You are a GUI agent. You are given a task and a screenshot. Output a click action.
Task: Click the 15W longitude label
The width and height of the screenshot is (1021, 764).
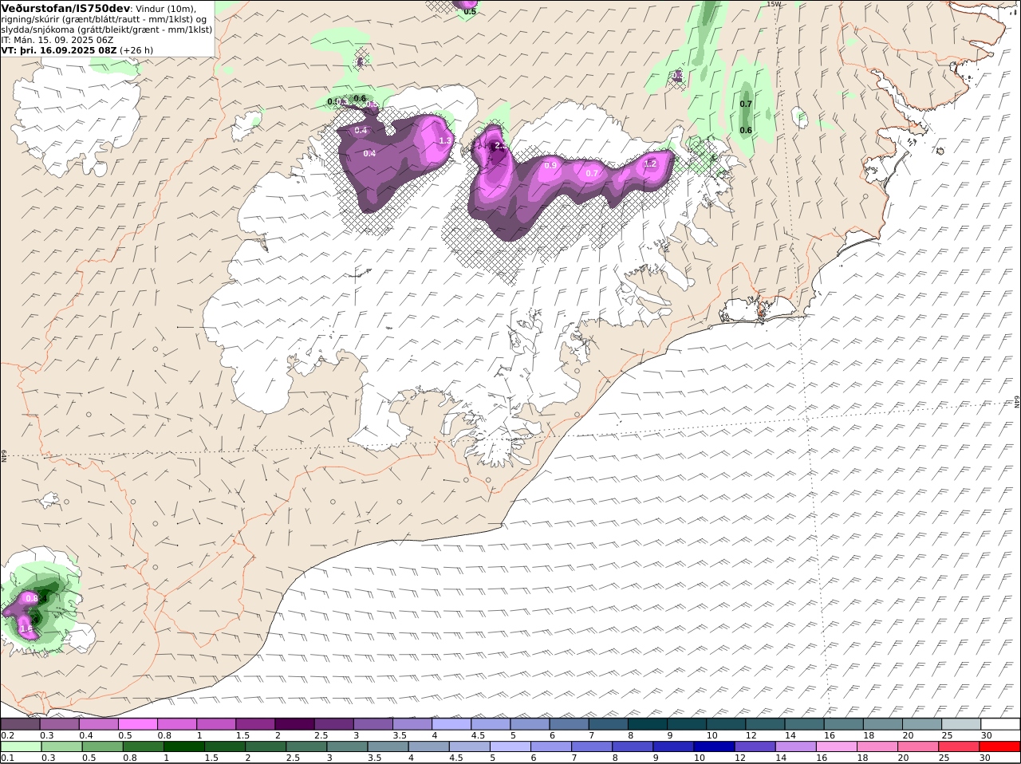[x=773, y=4]
